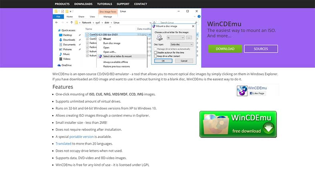
Task: Click the WinCDEmu disc logo in Facebook widget
Action: point(242,91)
